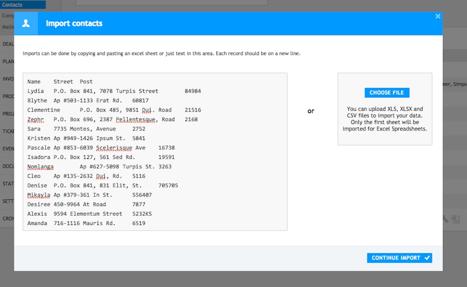
Task: Click the wrench icon beside the Excel icon
Action: (445, 219)
